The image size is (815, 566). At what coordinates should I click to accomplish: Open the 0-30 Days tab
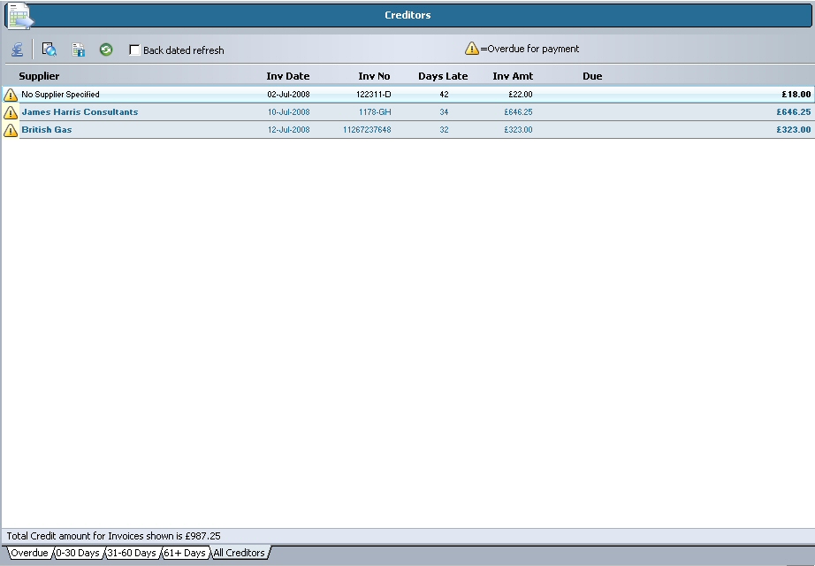[78, 553]
